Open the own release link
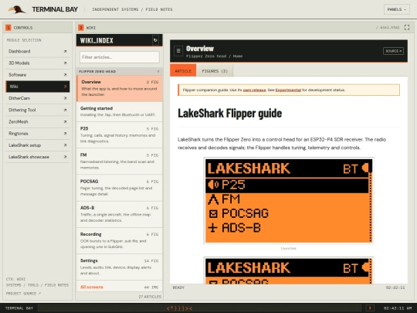417x313 pixels. click(x=254, y=90)
